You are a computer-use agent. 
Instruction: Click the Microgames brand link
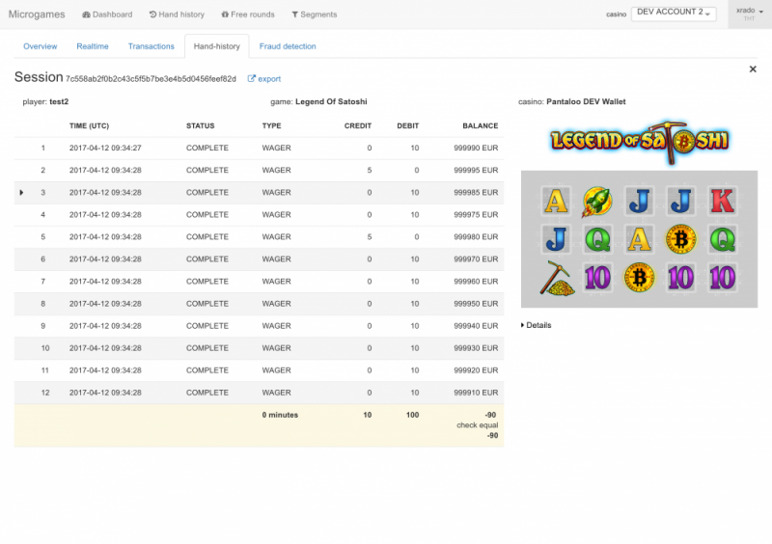point(37,14)
